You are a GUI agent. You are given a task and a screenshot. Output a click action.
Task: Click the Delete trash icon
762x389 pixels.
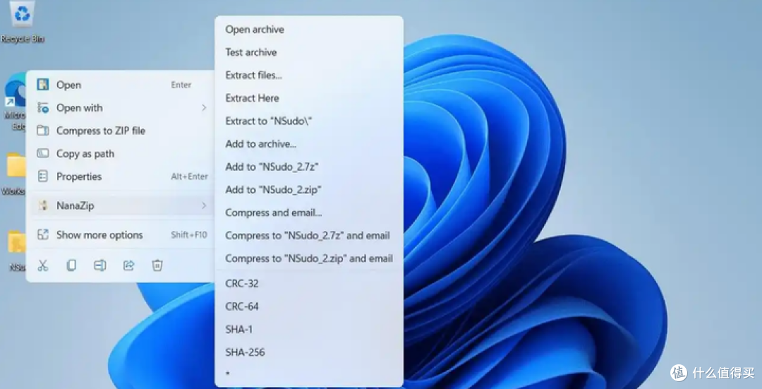coord(157,265)
